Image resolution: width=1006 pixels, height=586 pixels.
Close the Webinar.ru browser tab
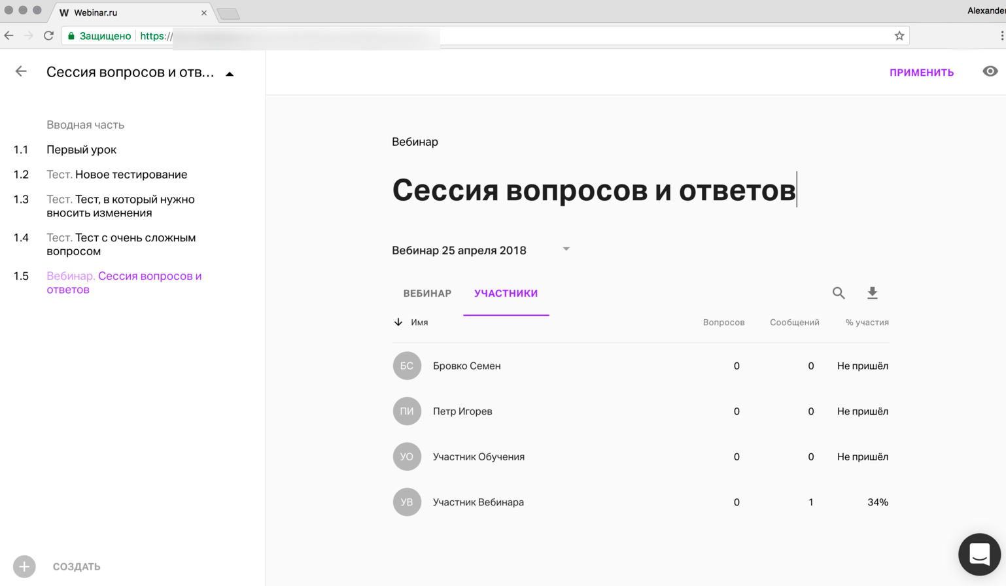tap(204, 12)
